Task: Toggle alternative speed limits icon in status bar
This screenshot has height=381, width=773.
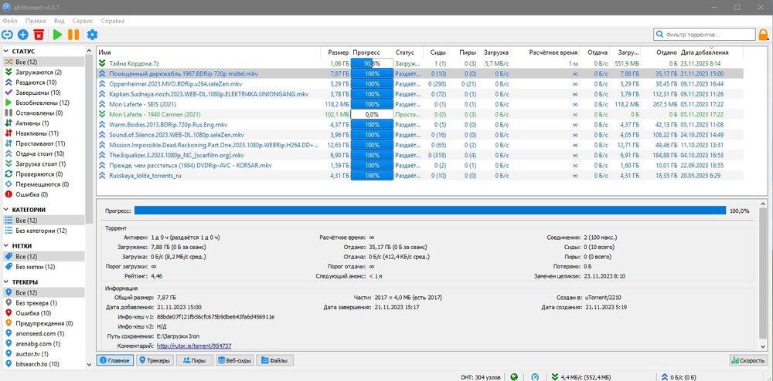Action: point(536,377)
